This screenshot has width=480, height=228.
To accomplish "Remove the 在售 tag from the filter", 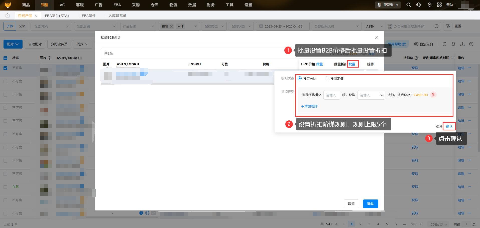I will click(171, 26).
